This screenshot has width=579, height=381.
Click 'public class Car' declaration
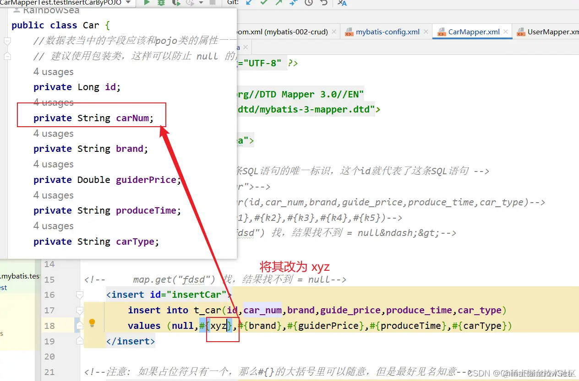tap(55, 25)
